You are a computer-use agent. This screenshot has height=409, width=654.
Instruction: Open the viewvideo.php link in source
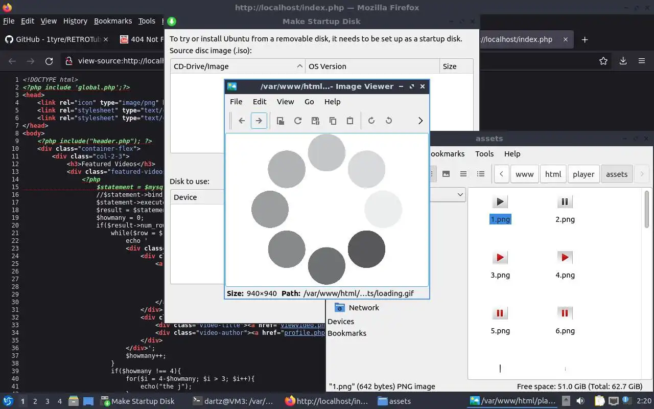click(303, 325)
